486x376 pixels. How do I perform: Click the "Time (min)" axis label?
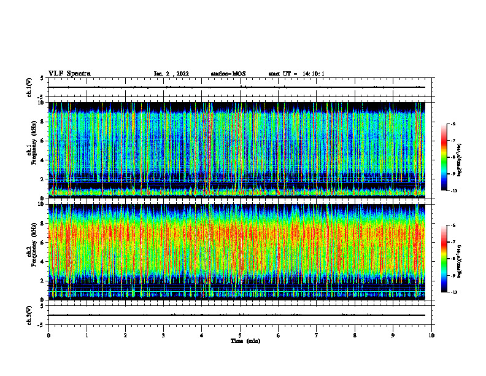tap(245, 341)
